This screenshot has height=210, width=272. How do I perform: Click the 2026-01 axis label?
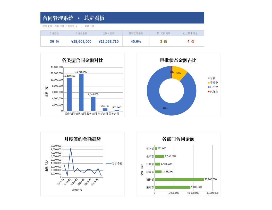[67, 182]
